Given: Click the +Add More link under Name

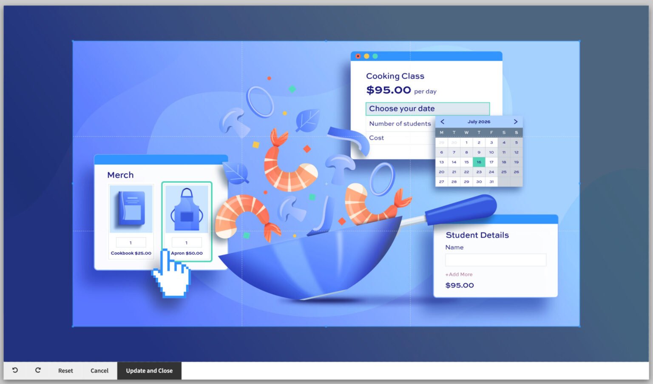Looking at the screenshot, I should (458, 274).
